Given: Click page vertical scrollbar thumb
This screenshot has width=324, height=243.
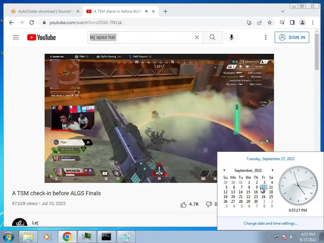Looking at the screenshot, I should [x=317, y=52].
